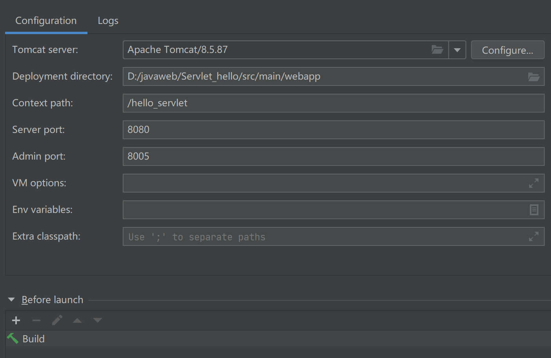Viewport: 551px width, 358px height.
Task: Focus the Deployment directory field
Action: click(334, 76)
